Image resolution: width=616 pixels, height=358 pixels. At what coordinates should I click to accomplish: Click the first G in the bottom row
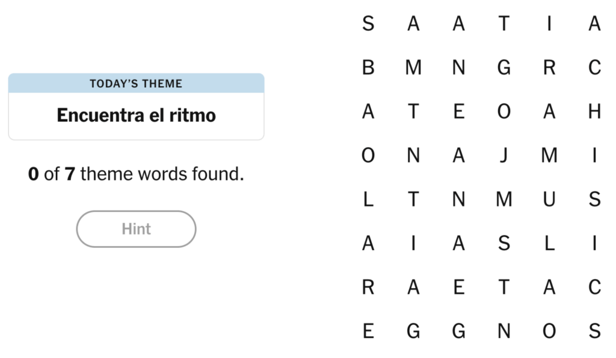coord(413,330)
